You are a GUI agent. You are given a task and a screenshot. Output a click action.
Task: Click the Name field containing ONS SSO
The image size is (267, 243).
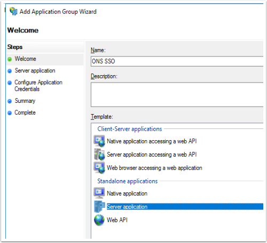tap(177, 61)
